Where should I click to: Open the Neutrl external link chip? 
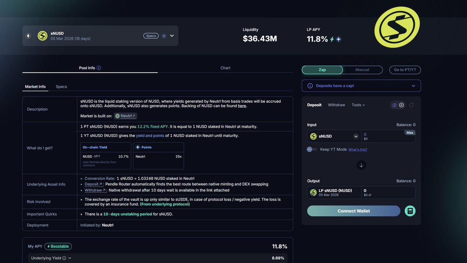(x=125, y=116)
